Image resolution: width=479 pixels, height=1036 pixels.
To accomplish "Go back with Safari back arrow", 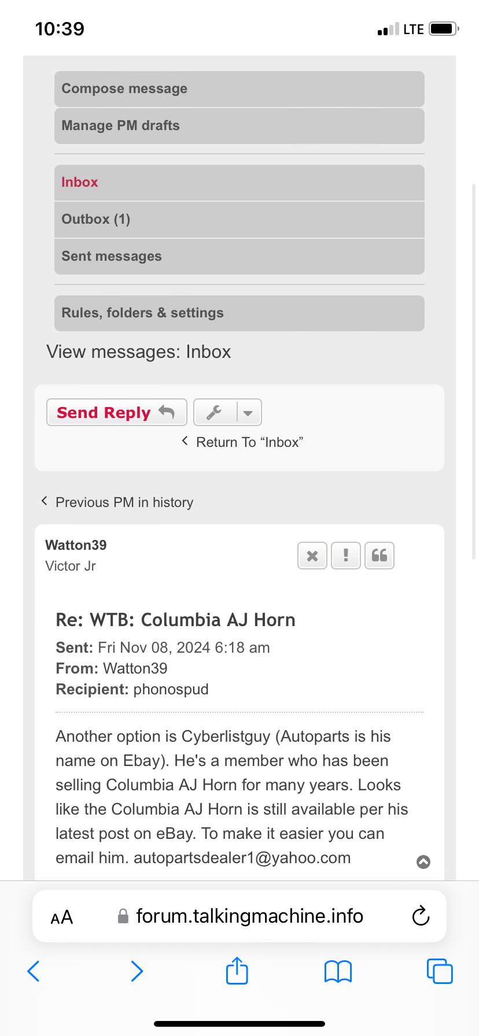I will tap(34, 971).
